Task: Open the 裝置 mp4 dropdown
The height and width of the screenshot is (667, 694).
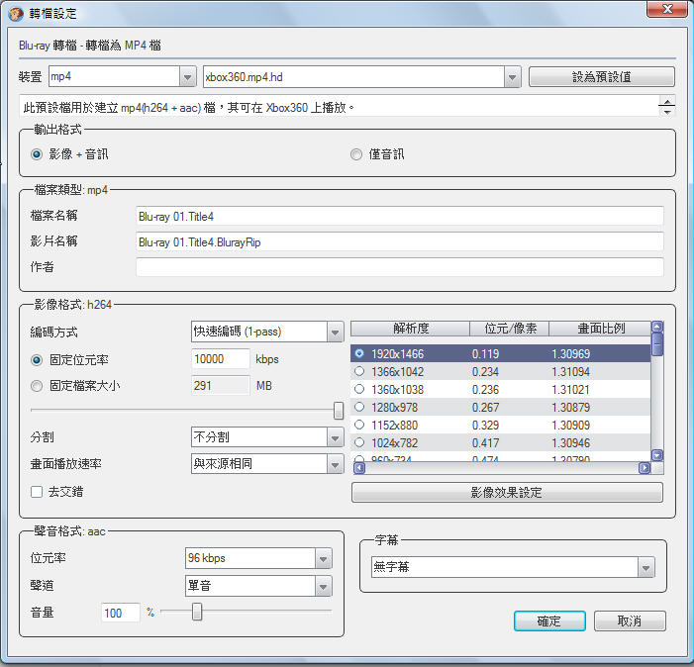Action: (x=188, y=77)
